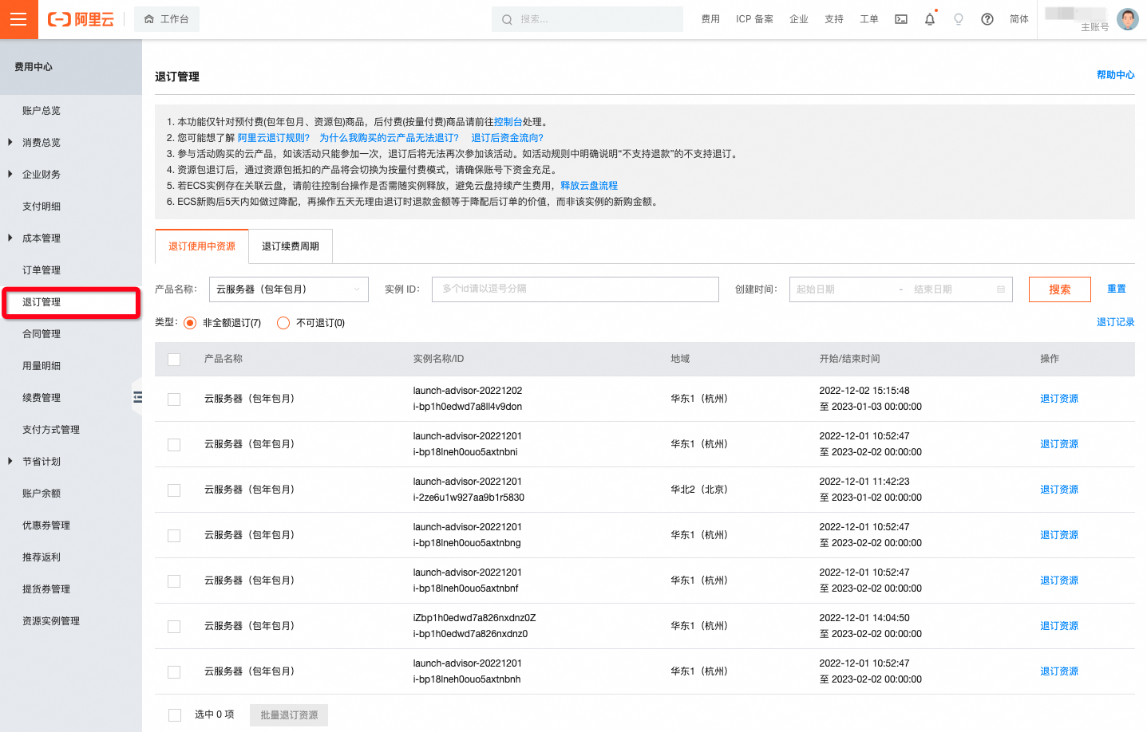Select the 非全额退订(7) radio option
1147x732 pixels.
190,323
